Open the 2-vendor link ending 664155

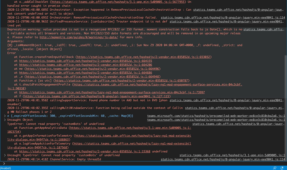coord(86,61)
